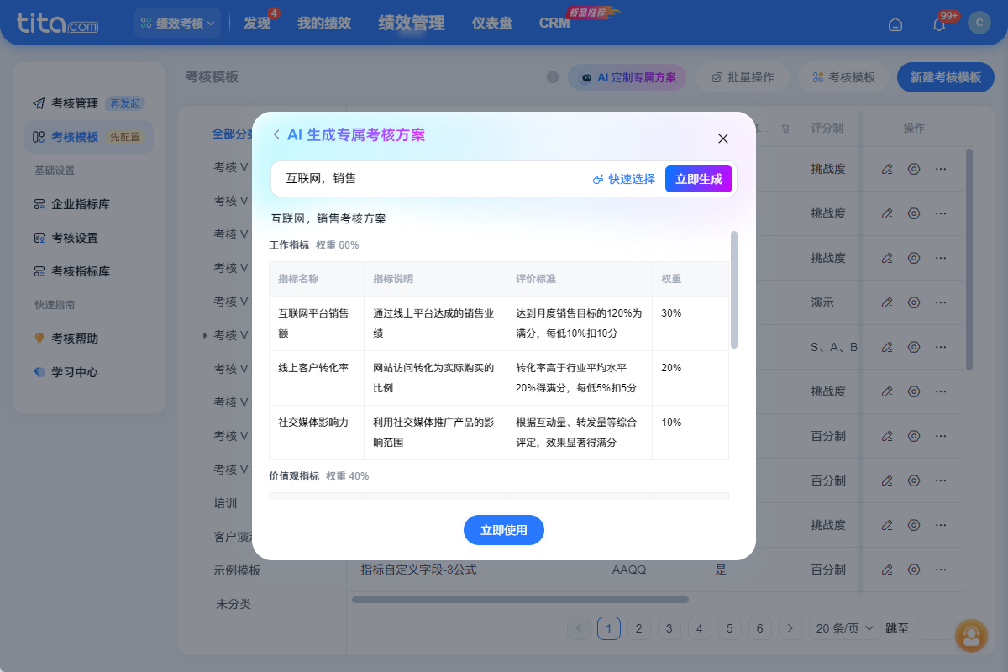Click the tita.com logo

click(x=57, y=23)
